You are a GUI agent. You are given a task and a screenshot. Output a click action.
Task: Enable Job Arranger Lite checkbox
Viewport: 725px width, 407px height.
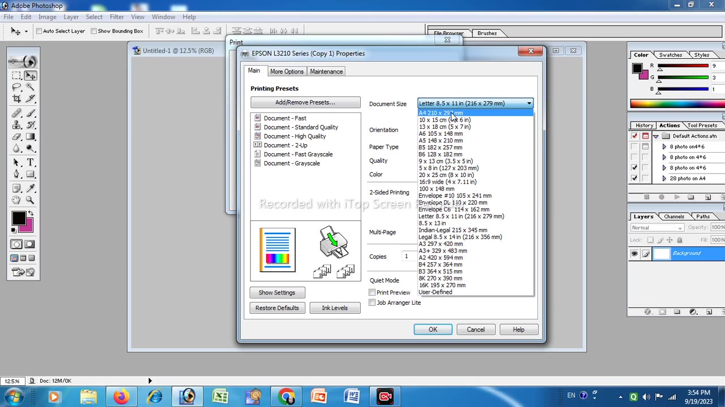372,302
